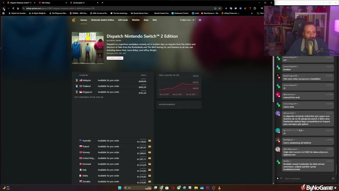This screenshot has height=191, width=339.
Task: Click the credit card icon for Poland
Action: 150,146
